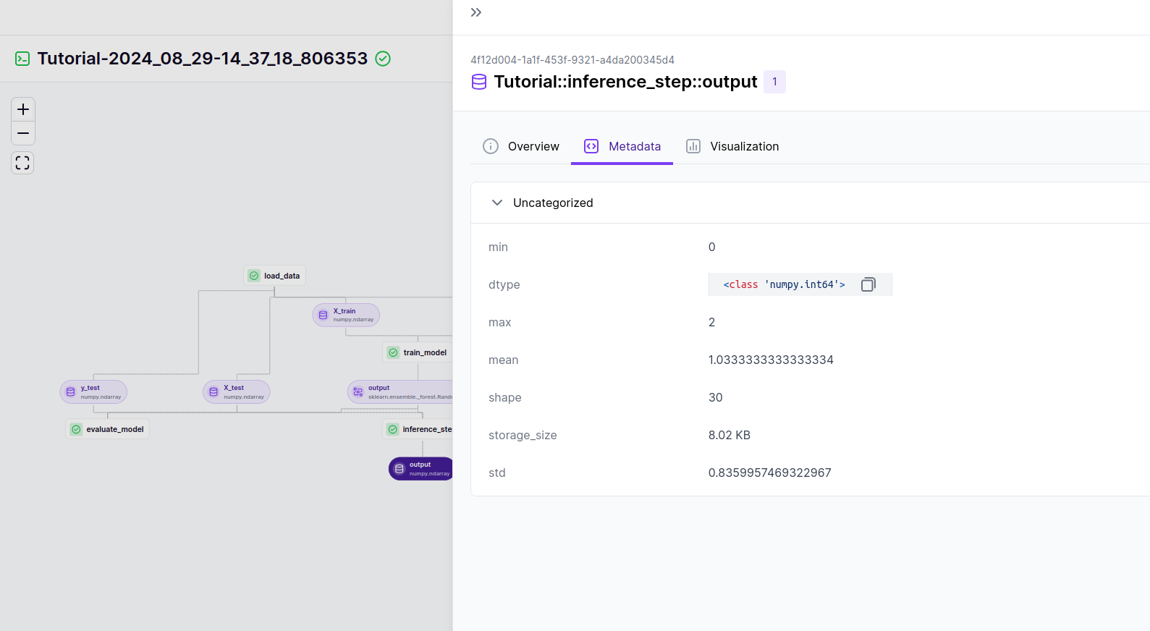The width and height of the screenshot is (1150, 631).
Task: Collapse the side panel with double chevron
Action: pyautogui.click(x=475, y=12)
